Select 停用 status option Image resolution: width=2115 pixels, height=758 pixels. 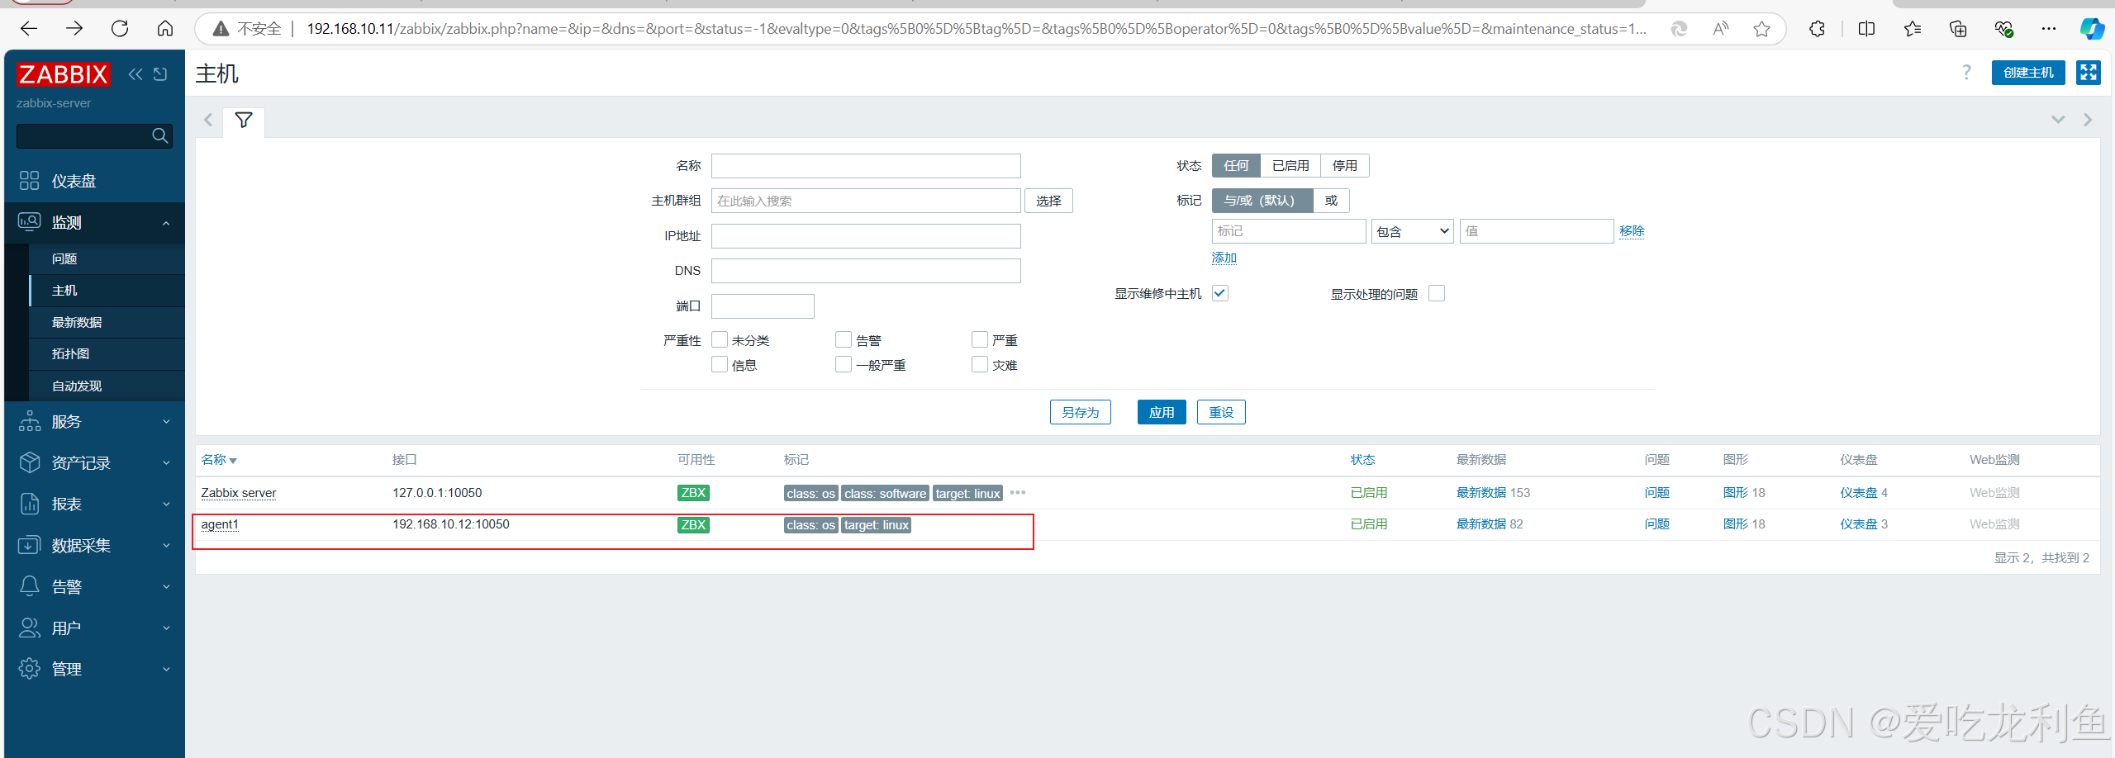click(1345, 166)
